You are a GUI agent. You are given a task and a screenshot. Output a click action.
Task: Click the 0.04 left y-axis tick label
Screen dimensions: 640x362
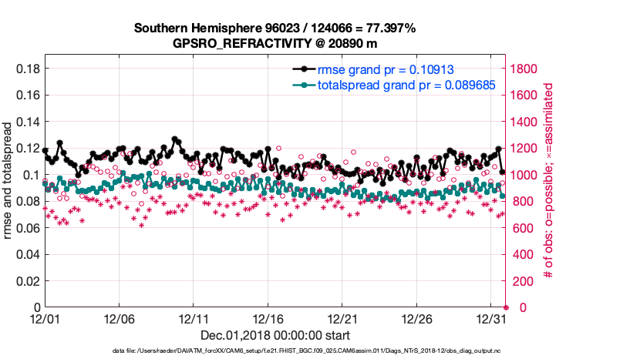(x=28, y=254)
